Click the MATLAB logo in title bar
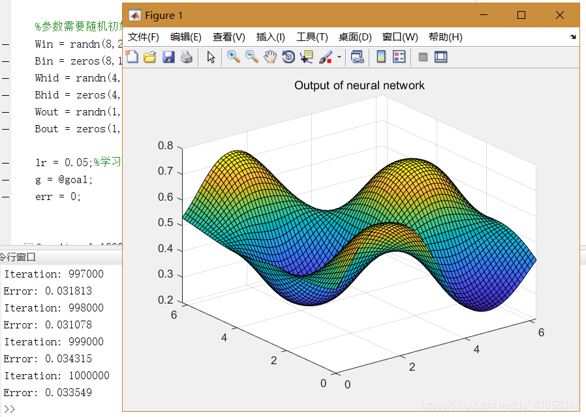 [x=134, y=15]
